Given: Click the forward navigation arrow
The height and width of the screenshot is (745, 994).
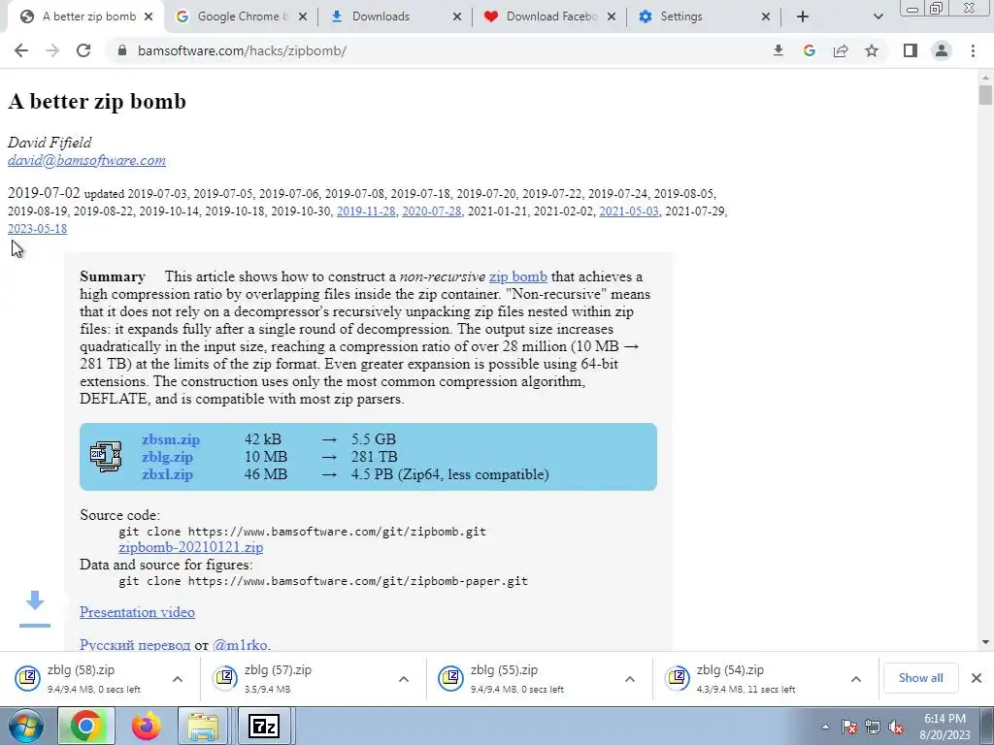Looking at the screenshot, I should point(52,50).
